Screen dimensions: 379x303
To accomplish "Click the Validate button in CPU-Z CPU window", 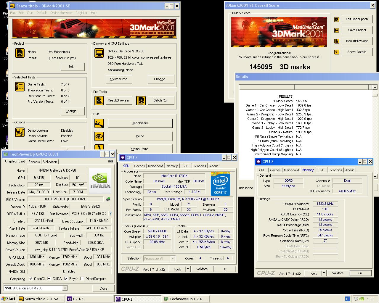I will tap(202, 269).
